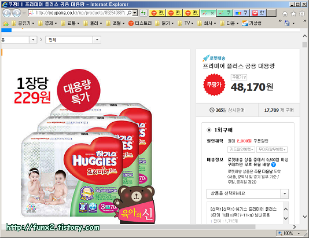Click the search magnifier in address bar
Image resolution: width=309 pixels, height=238 pixels.
pyautogui.click(x=129, y=13)
